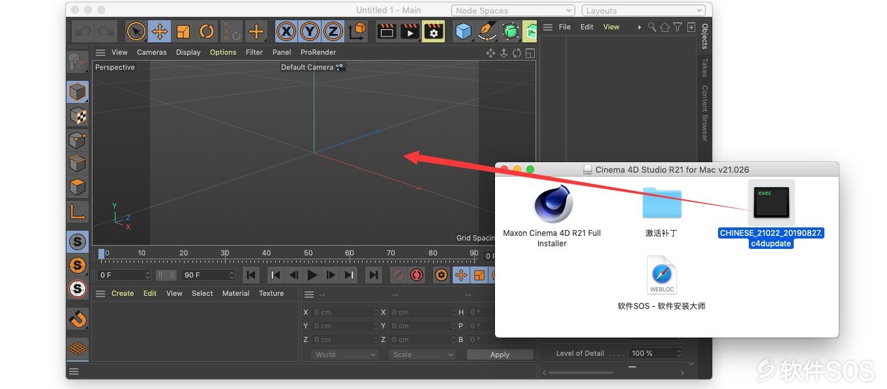Render the current view

coord(387,31)
